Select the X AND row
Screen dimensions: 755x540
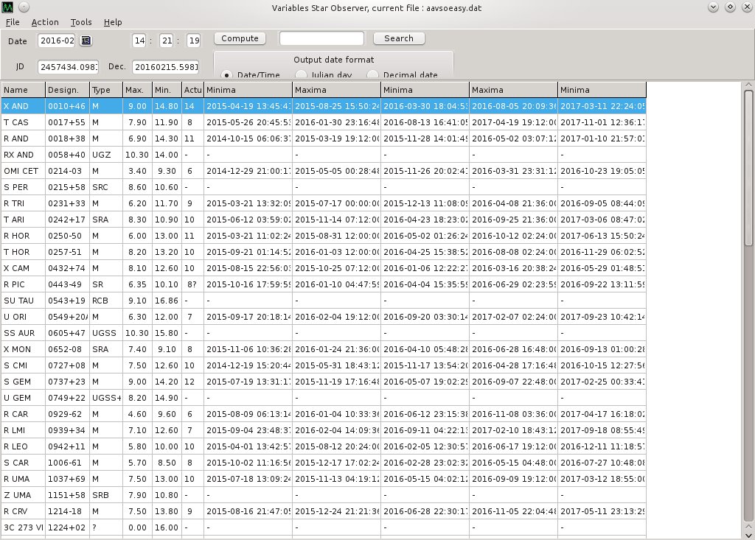point(324,106)
